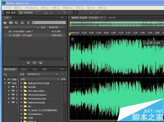Toggle the red spectral frequency display icon
Image resolution: width=164 pixels, height=122 pixels.
[46, 12]
